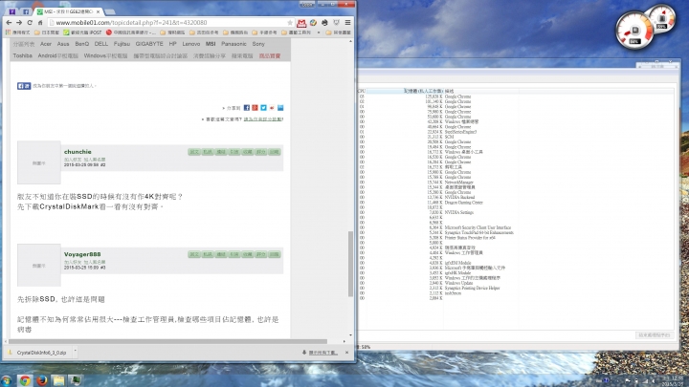
Task: Click Voyager888's avatar thumbnail
Action: coord(38,265)
